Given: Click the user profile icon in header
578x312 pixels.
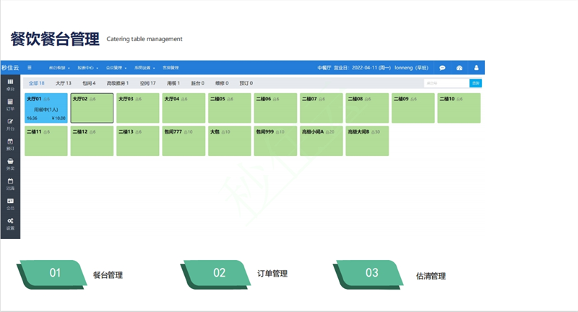Looking at the screenshot, I should 475,67.
